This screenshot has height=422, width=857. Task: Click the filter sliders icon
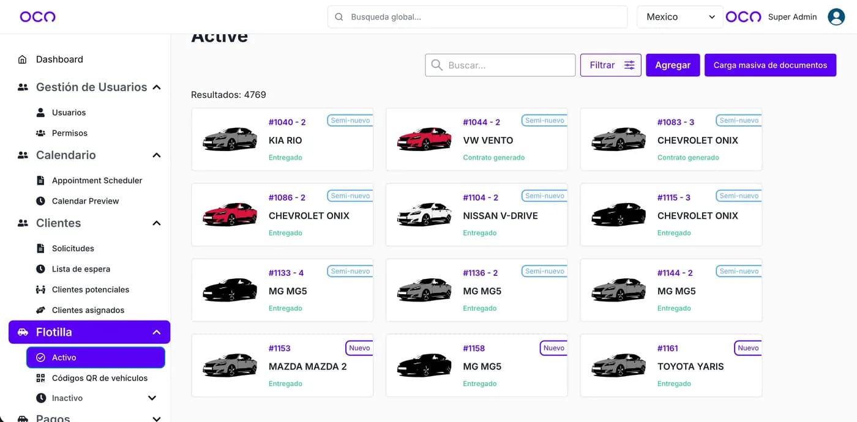629,65
